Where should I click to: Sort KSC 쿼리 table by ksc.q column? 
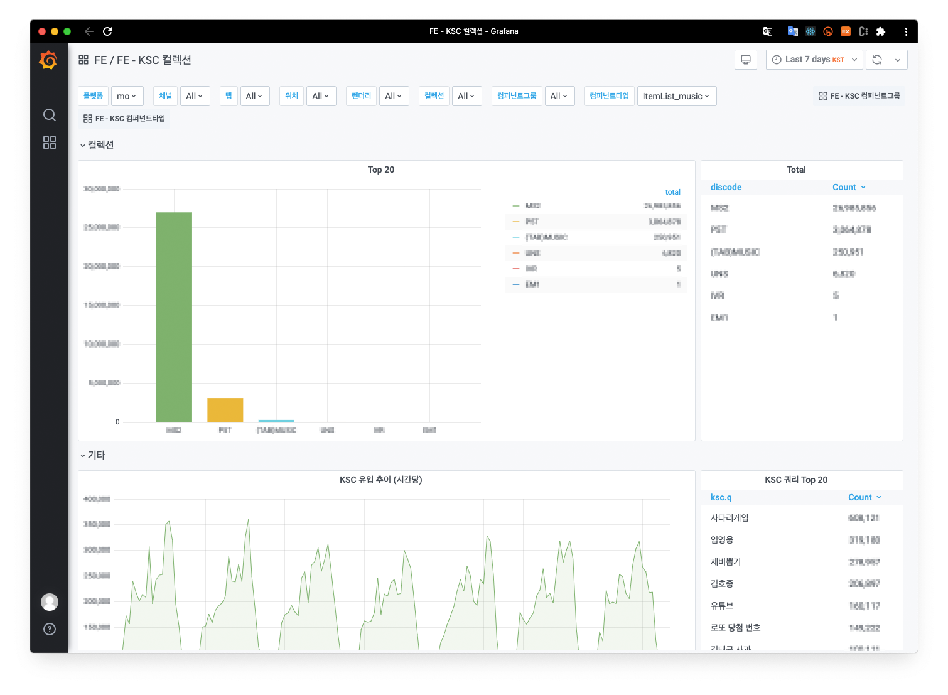click(x=721, y=497)
